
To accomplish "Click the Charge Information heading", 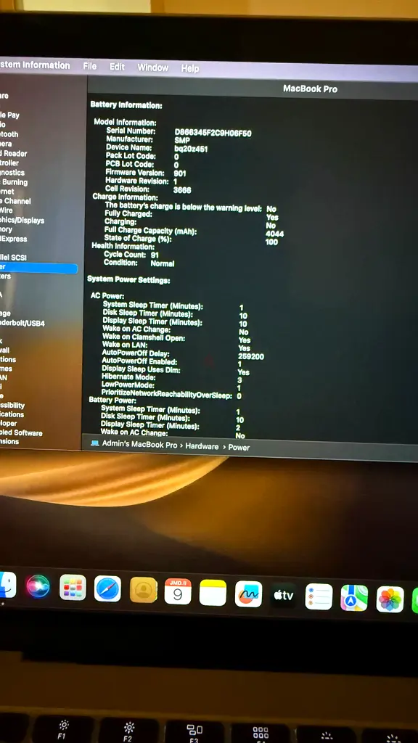I will 125,197.
